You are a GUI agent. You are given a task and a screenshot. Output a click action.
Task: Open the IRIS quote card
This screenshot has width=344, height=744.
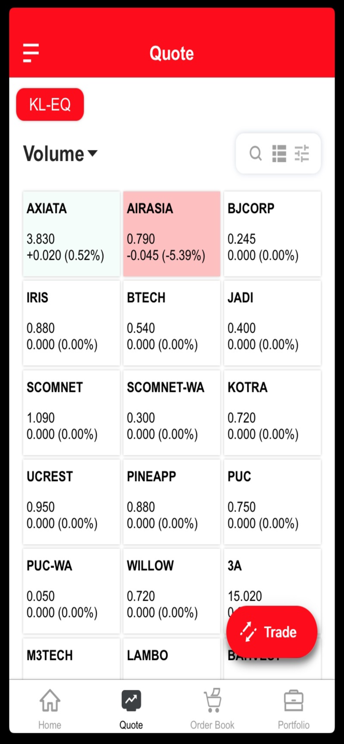tap(71, 323)
